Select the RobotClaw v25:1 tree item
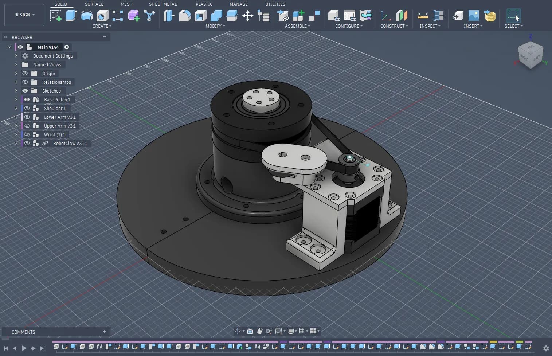 click(x=70, y=143)
